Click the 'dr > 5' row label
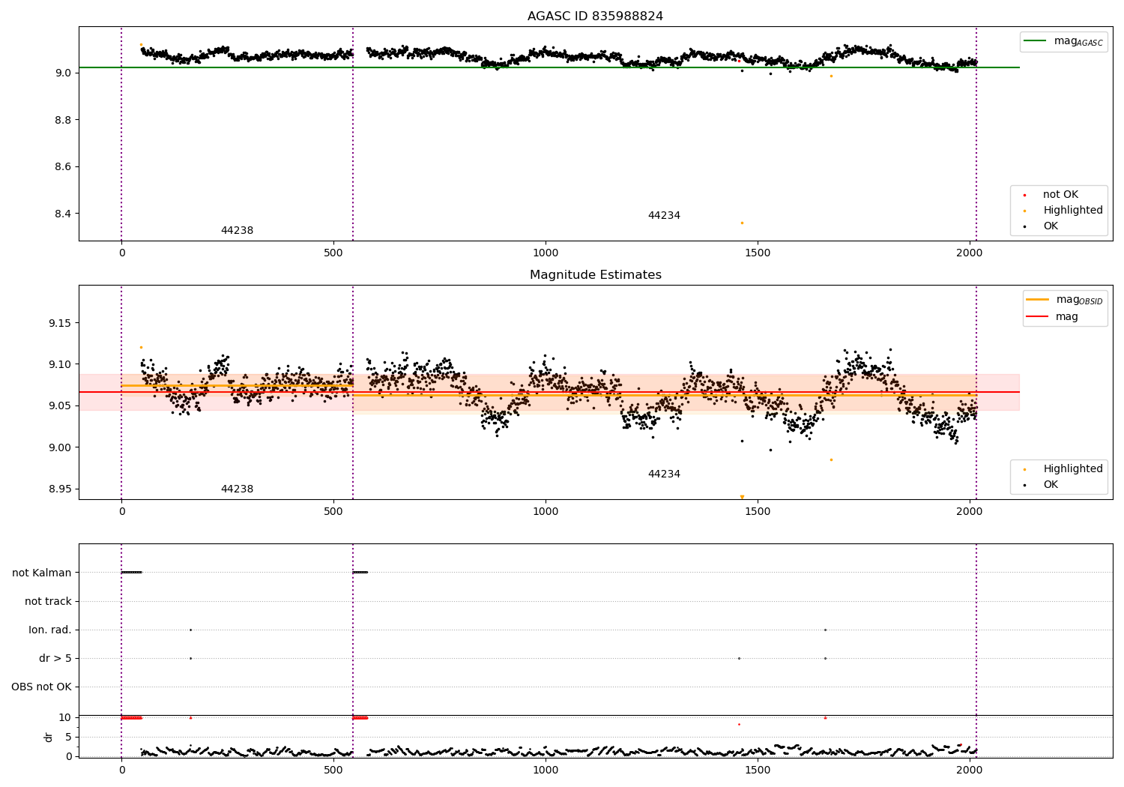Screen dimensions: 1124x787 click(x=55, y=658)
